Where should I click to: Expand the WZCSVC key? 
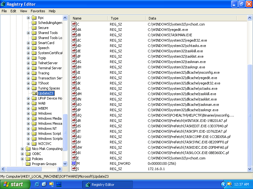click(x=28, y=144)
